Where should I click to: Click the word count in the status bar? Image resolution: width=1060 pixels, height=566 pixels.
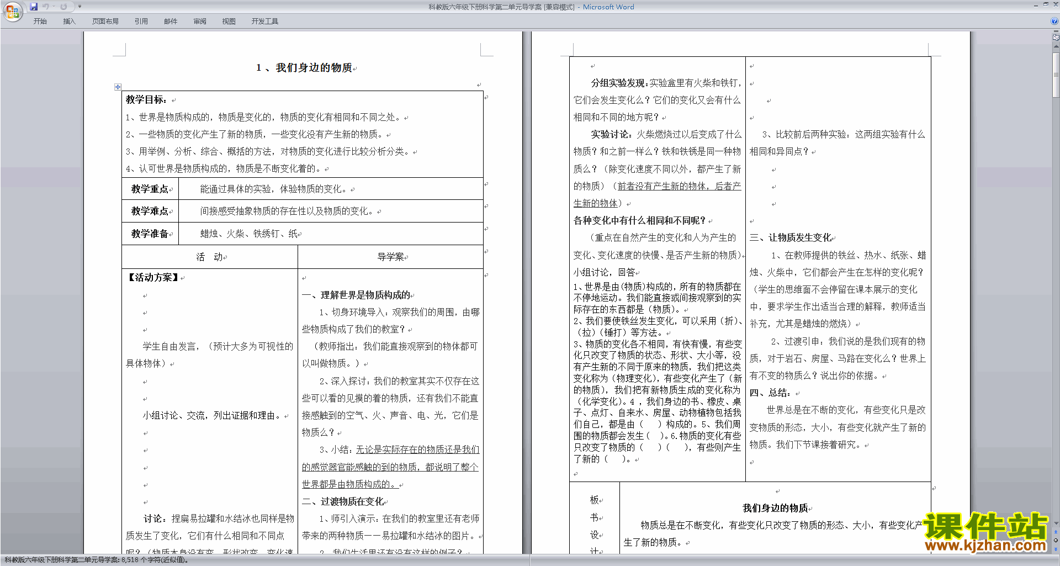(x=97, y=560)
